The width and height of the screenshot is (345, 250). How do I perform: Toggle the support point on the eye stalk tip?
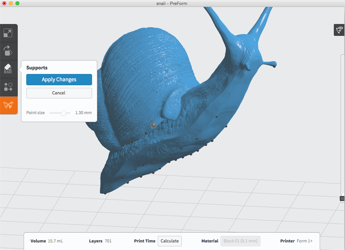tap(274, 66)
